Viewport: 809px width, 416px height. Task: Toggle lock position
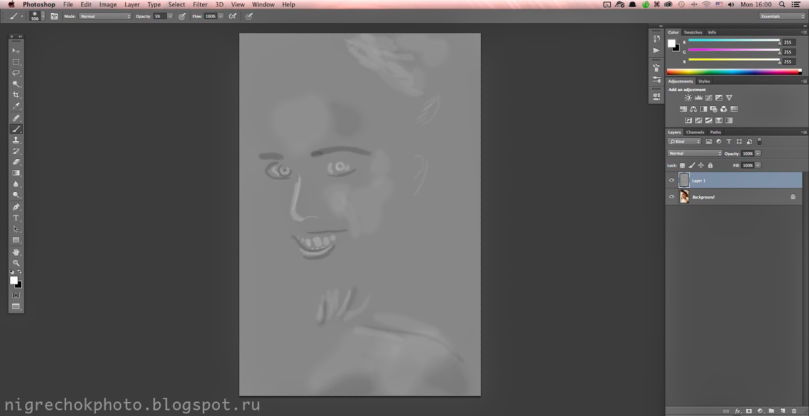pyautogui.click(x=701, y=165)
